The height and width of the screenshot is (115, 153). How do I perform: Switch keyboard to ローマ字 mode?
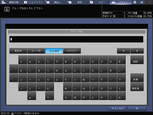pos(36,51)
